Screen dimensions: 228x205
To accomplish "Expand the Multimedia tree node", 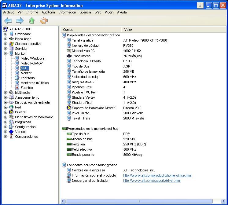I will 6,93.
